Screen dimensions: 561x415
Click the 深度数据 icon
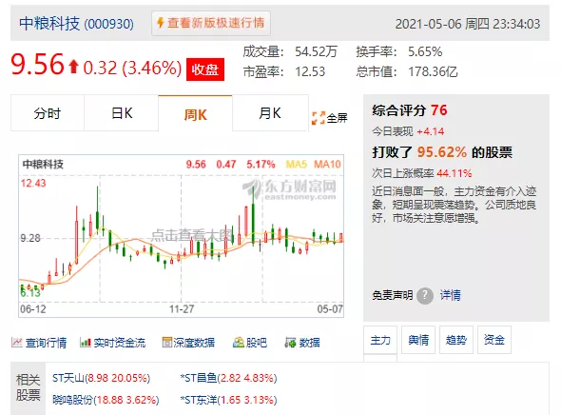167,343
